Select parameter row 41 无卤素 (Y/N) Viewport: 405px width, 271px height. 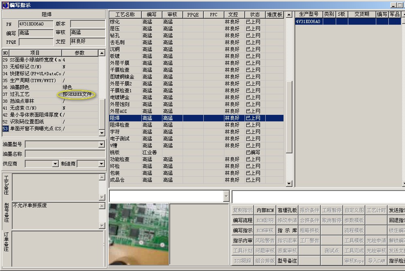coord(50,108)
